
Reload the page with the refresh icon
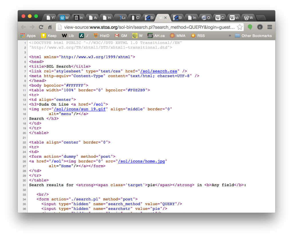41,27
